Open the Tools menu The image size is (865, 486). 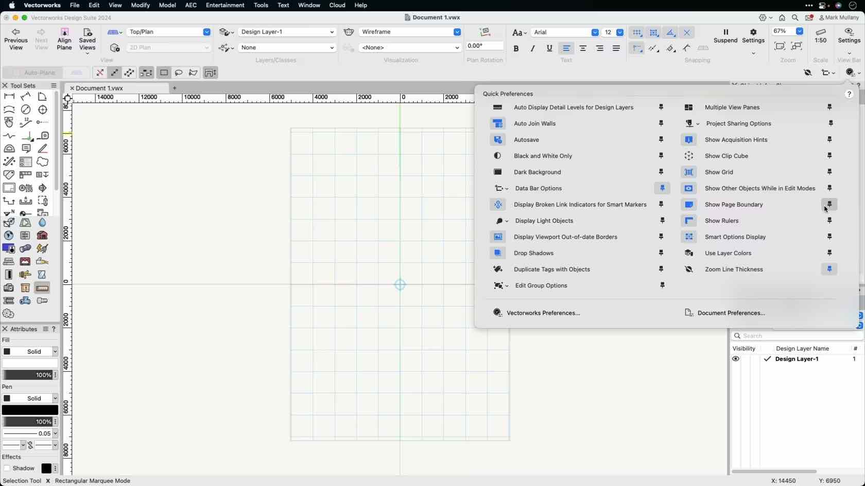[261, 5]
